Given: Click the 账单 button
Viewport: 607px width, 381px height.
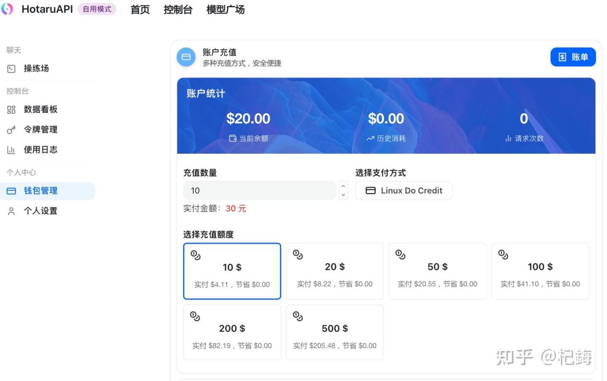Looking at the screenshot, I should (x=573, y=57).
